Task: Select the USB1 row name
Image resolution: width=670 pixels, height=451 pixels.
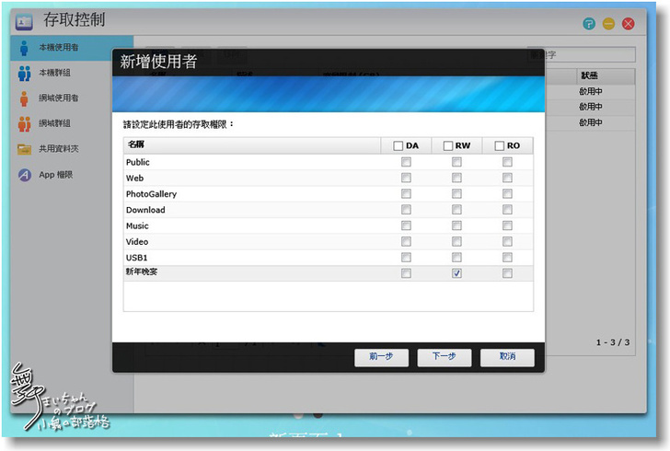Action: tap(136, 258)
